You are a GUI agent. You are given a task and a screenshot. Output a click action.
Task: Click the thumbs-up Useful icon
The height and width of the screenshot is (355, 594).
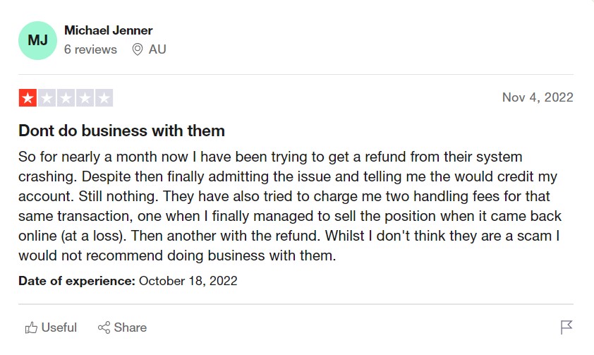(31, 327)
